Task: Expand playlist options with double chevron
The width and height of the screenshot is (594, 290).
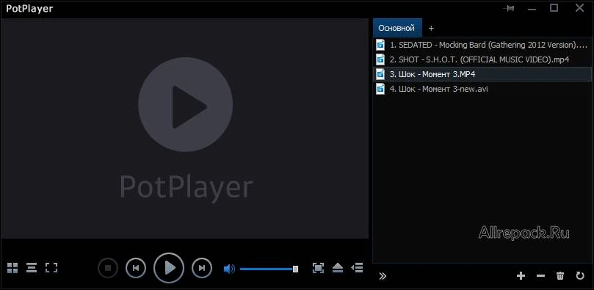Action: 383,276
